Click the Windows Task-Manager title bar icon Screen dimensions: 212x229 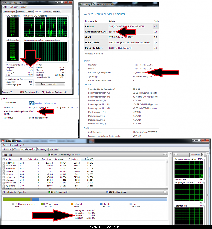point(3,3)
